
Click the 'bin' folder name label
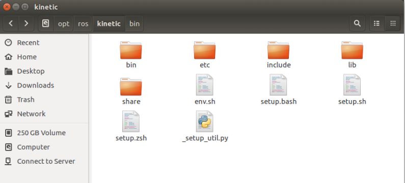pyautogui.click(x=131, y=65)
